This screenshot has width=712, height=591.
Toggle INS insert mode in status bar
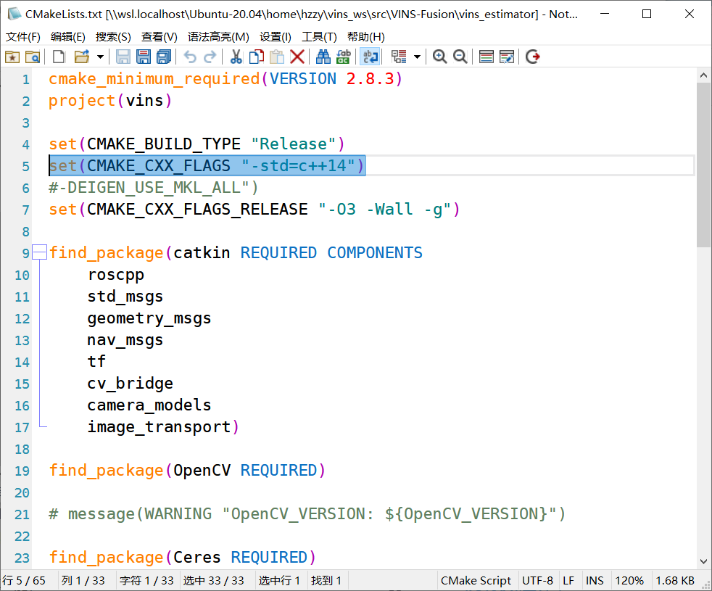click(x=595, y=581)
